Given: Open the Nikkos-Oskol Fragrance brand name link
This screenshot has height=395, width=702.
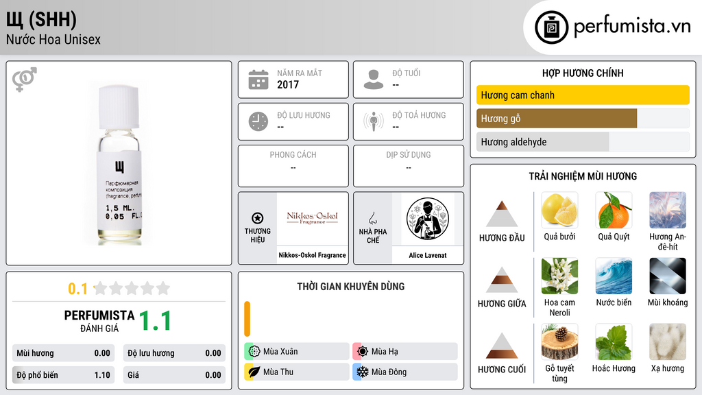Looking at the screenshot, I should pos(313,255).
